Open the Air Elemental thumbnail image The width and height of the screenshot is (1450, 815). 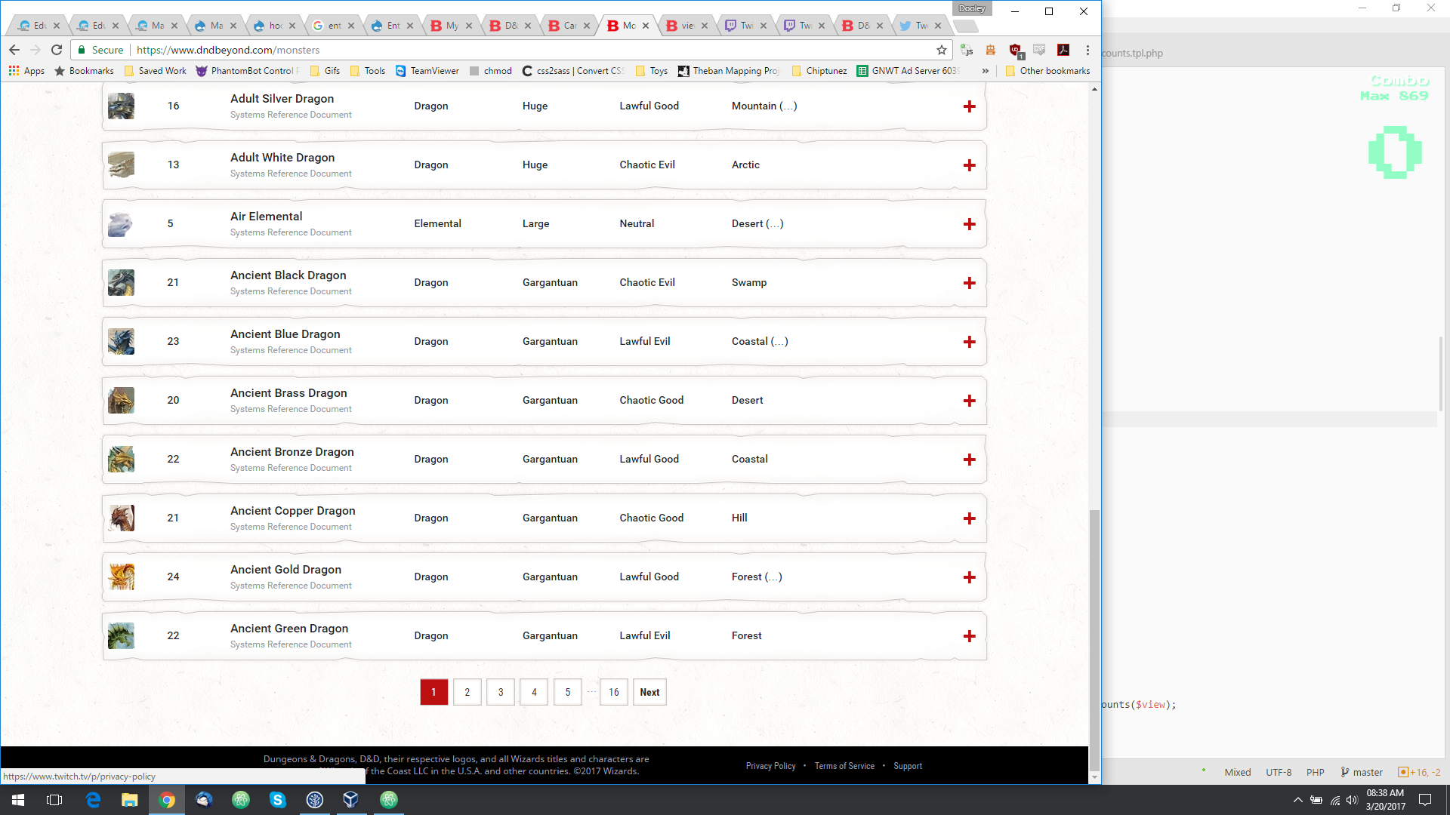coord(121,223)
